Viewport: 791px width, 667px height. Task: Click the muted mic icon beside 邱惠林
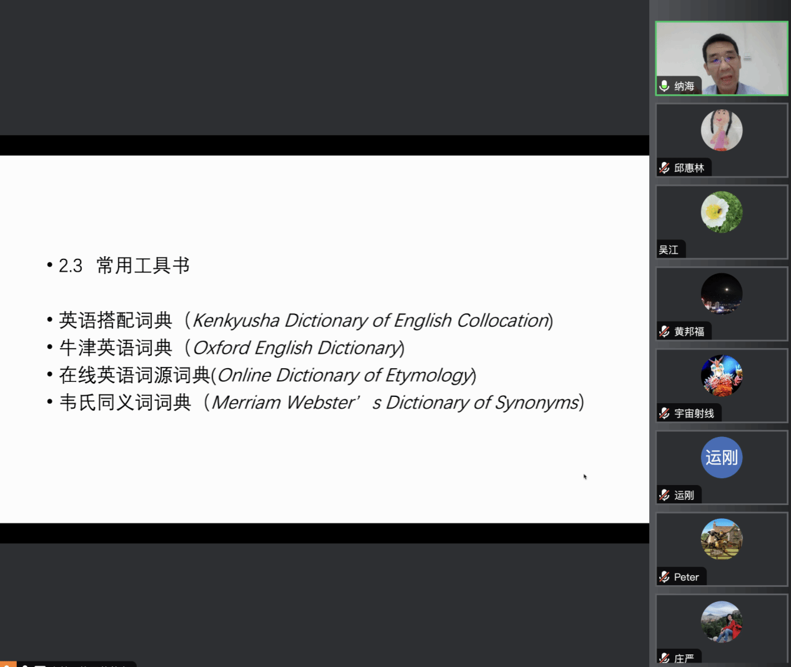tap(664, 168)
